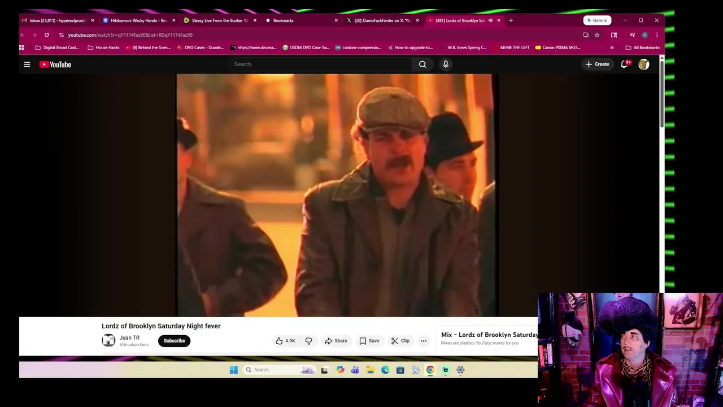This screenshot has width=723, height=407.
Task: Open the Chrome three-dot menu
Action: (656, 35)
